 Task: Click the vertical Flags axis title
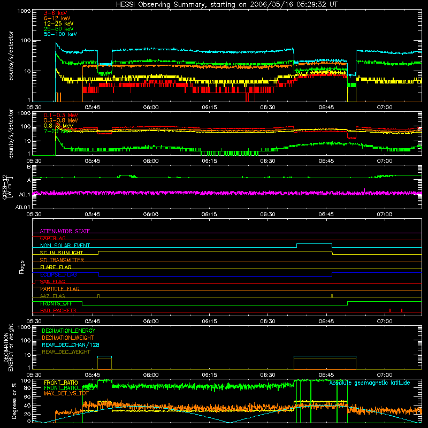(22, 267)
